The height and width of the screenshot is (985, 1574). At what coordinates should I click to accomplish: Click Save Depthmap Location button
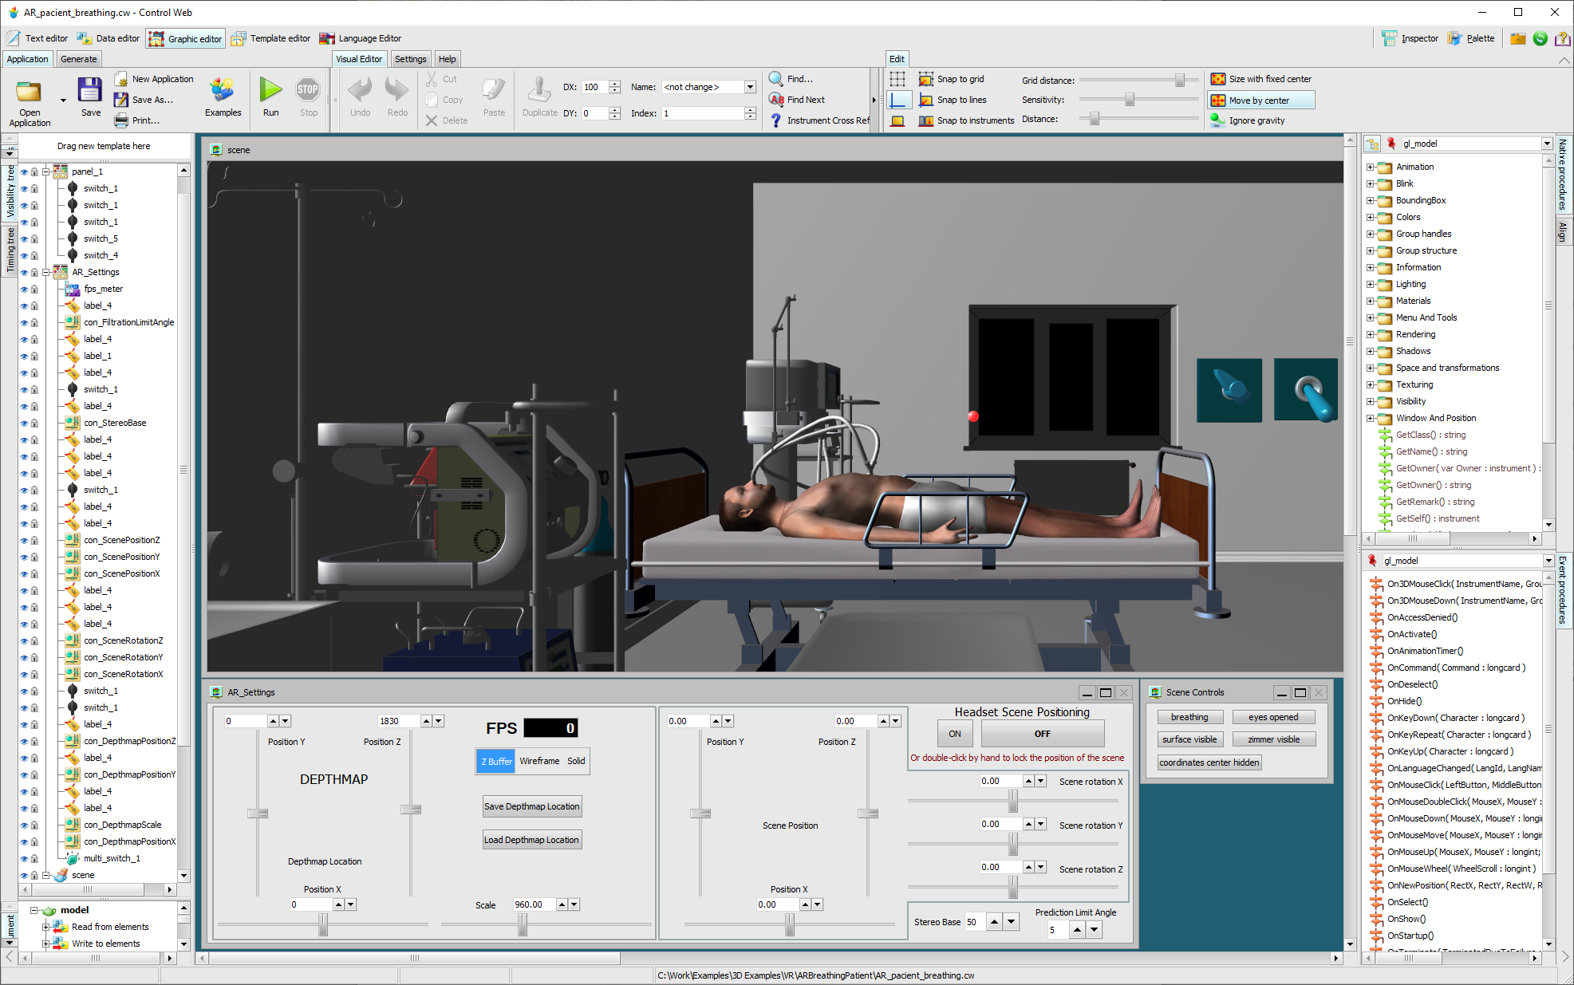(x=531, y=806)
